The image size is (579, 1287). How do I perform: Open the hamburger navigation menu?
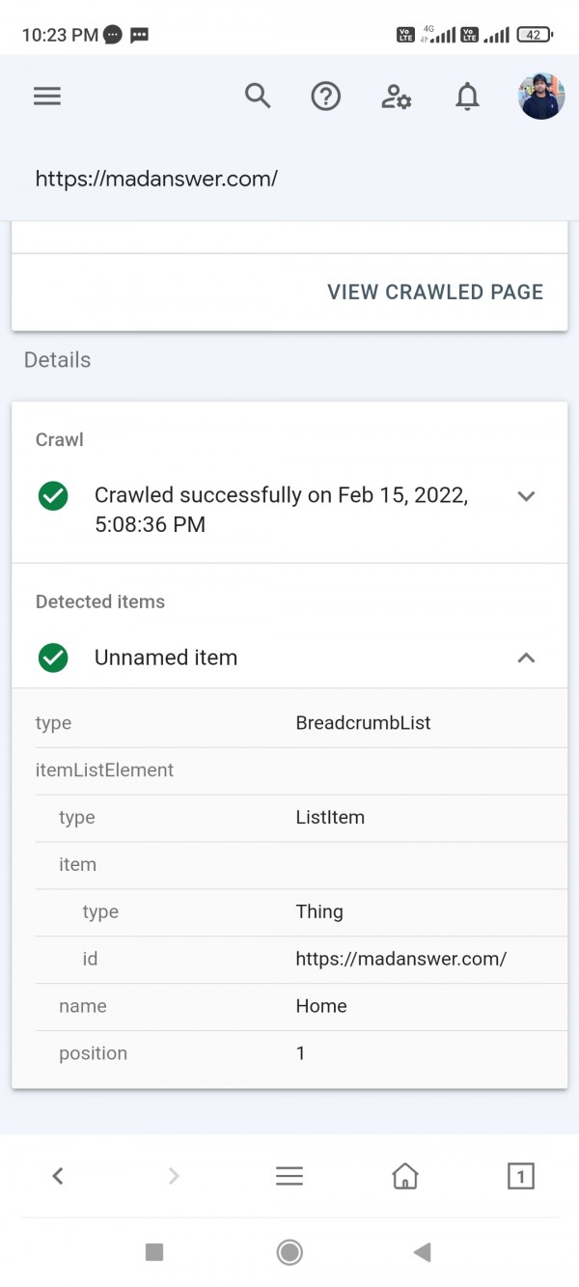pyautogui.click(x=47, y=97)
